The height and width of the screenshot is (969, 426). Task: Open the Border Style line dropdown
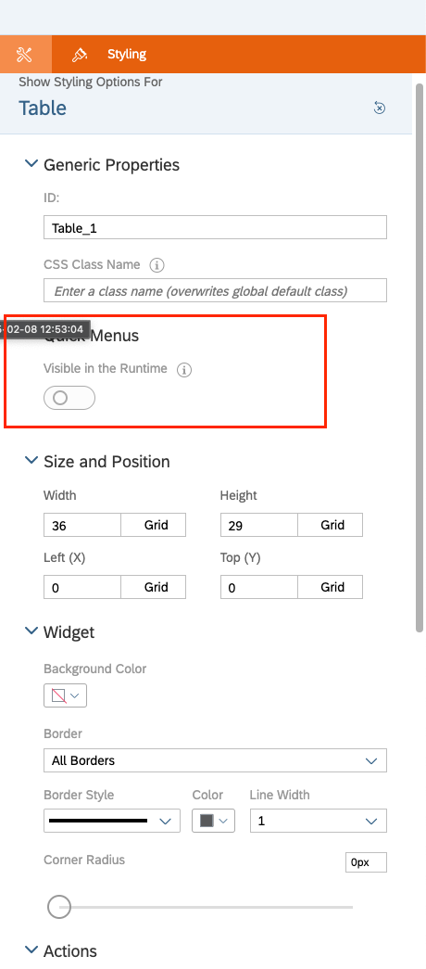112,821
